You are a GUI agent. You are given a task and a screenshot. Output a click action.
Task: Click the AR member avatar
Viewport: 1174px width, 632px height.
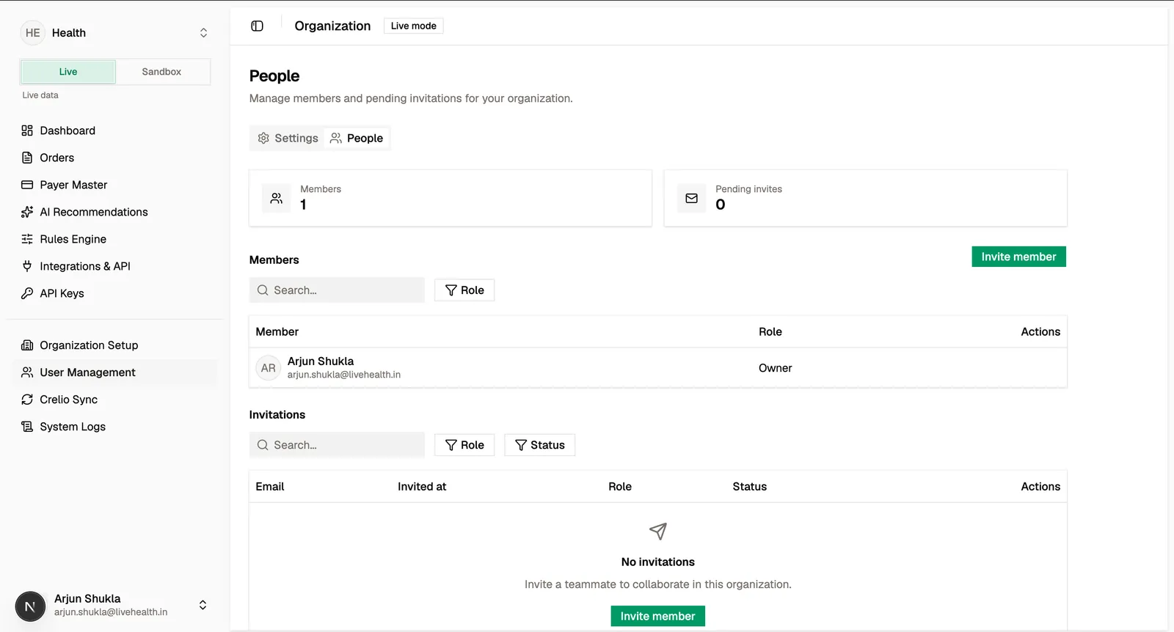269,368
